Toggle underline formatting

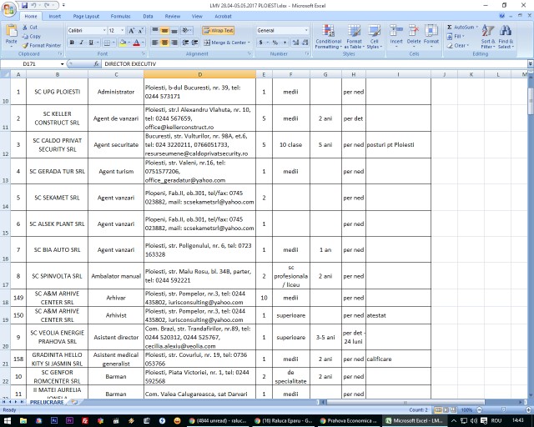point(91,43)
